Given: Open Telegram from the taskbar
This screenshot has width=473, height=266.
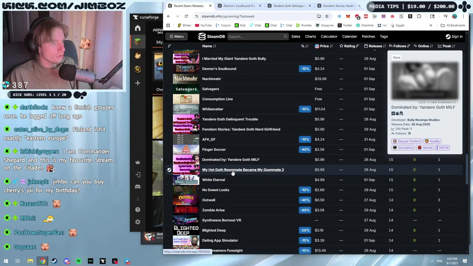Looking at the screenshot, I should [127, 261].
